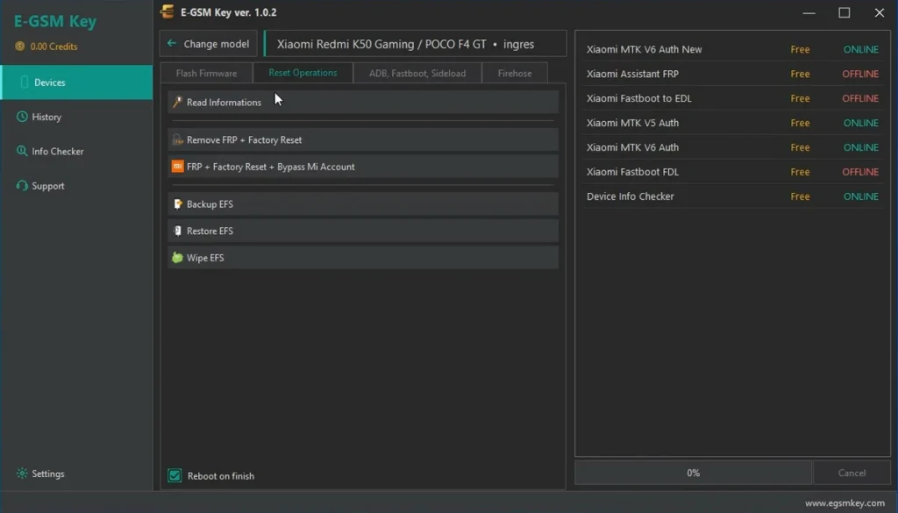The image size is (898, 513).
Task: Click Free label of Xiaomi MTK V5 Auth
Action: 800,123
